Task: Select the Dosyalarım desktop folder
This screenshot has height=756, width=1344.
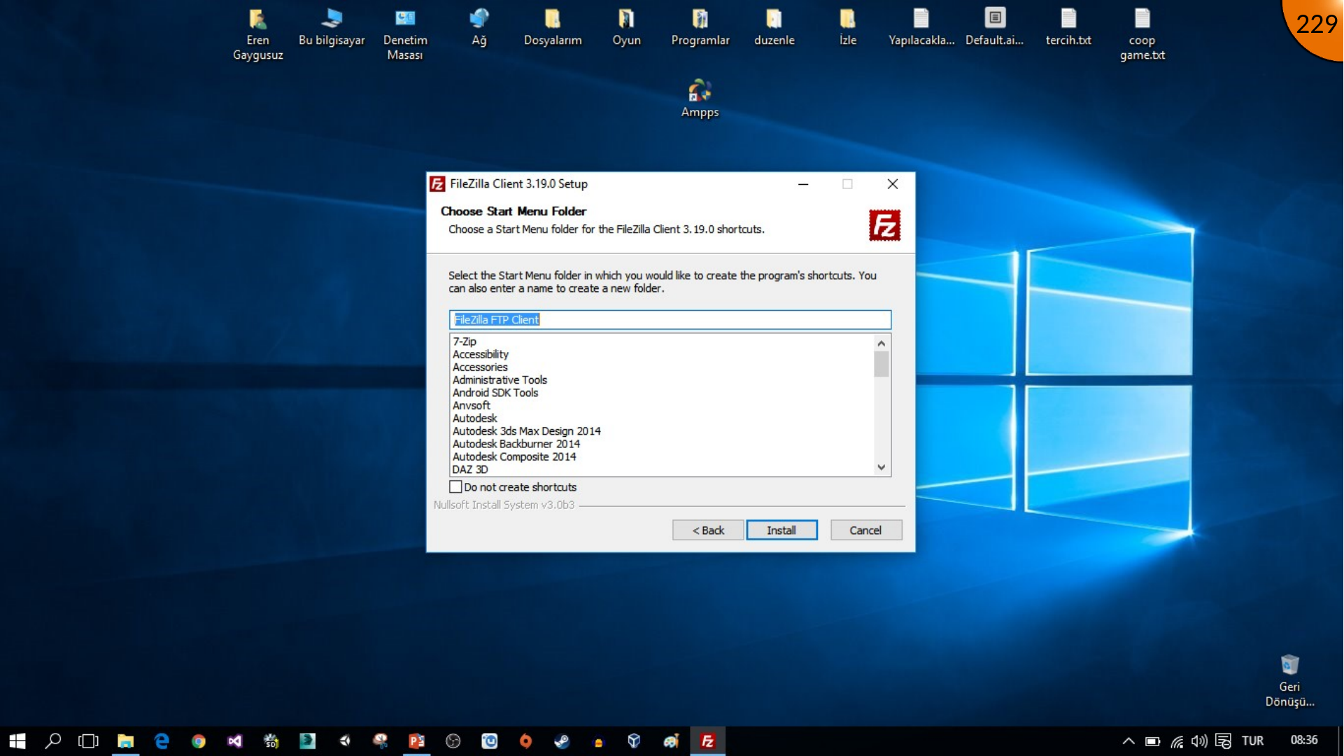Action: (x=553, y=28)
